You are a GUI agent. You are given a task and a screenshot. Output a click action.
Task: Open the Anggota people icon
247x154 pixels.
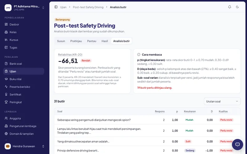[x=6, y=118]
